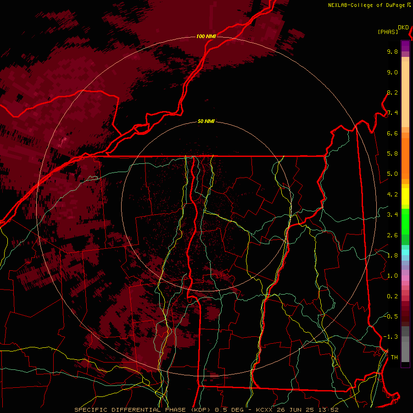This screenshot has height=413, width=413.
Task: Select the -0.5 value on color scale
Action: click(391, 316)
